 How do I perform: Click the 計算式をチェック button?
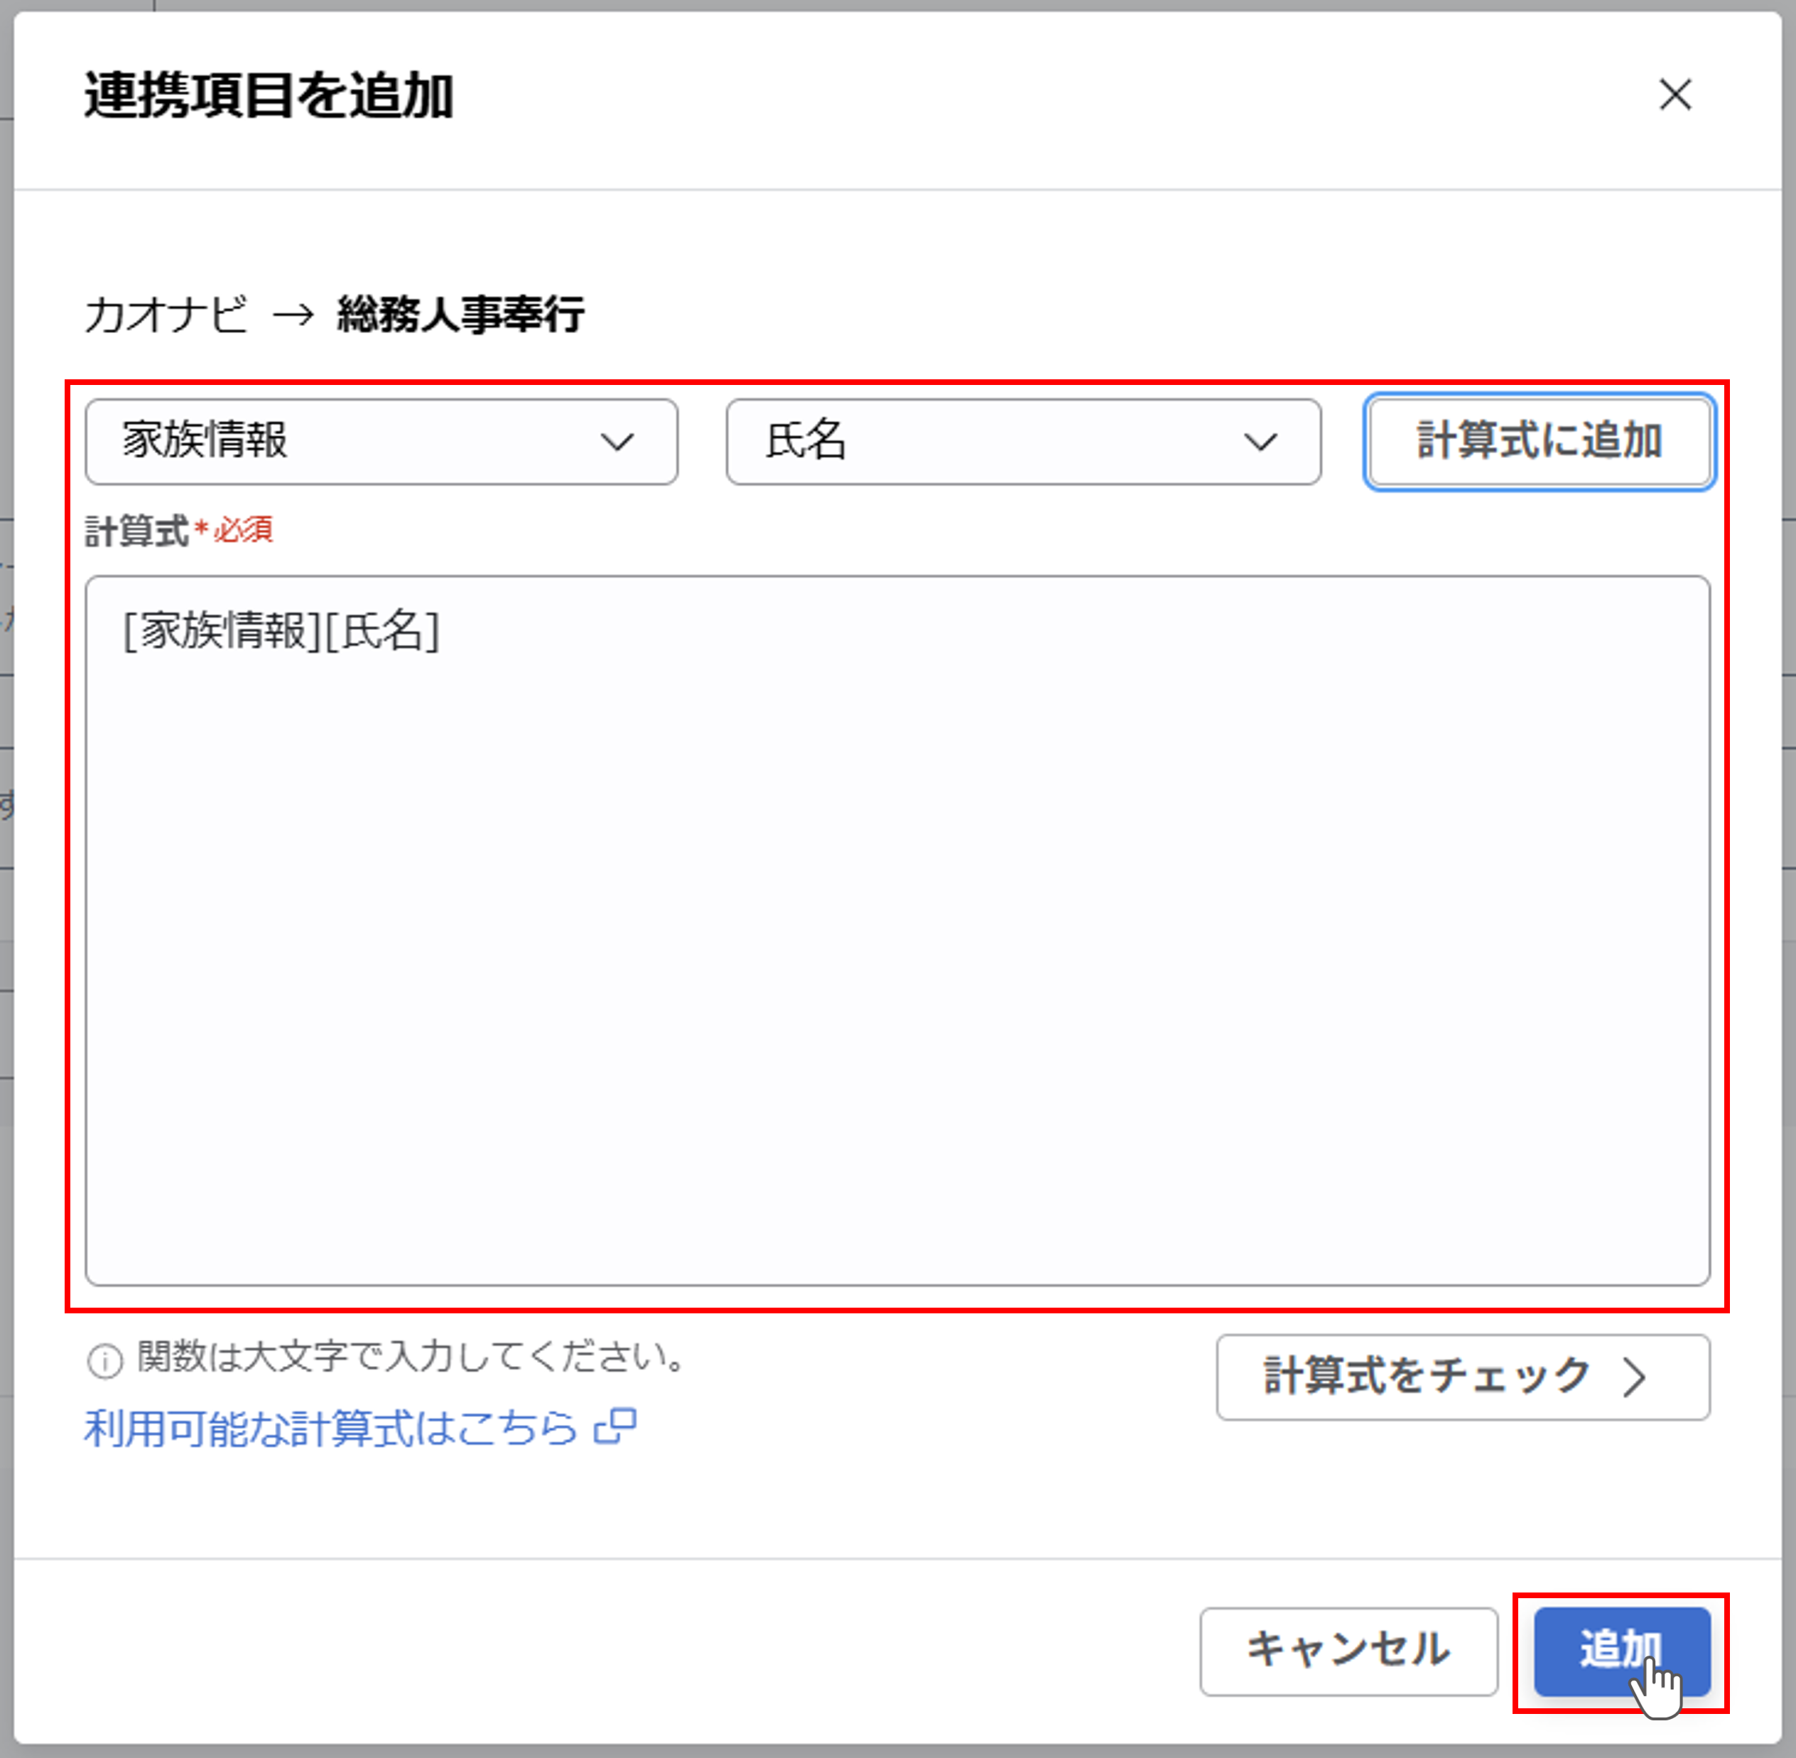click(1463, 1376)
